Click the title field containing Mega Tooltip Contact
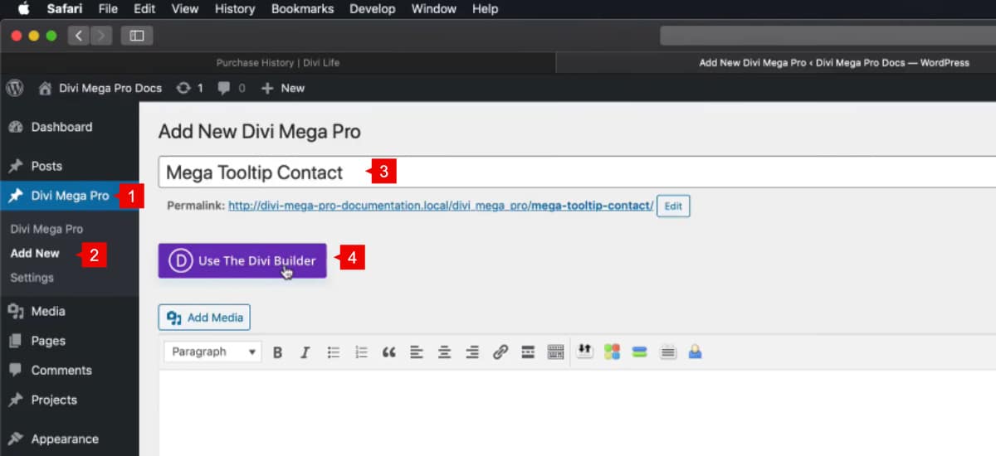Image resolution: width=996 pixels, height=456 pixels. tap(581, 172)
